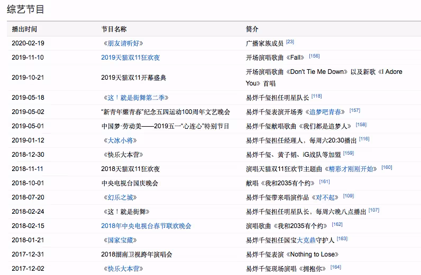Open citation reference [107]
This screenshot has height=275, width=421.
[x=374, y=210]
